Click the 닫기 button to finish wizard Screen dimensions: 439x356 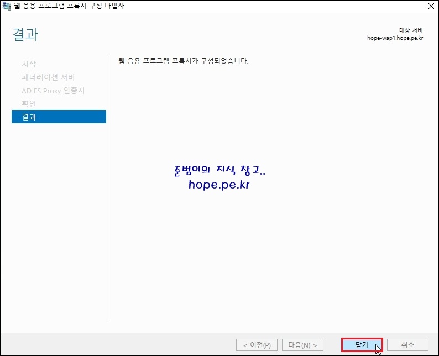362,345
